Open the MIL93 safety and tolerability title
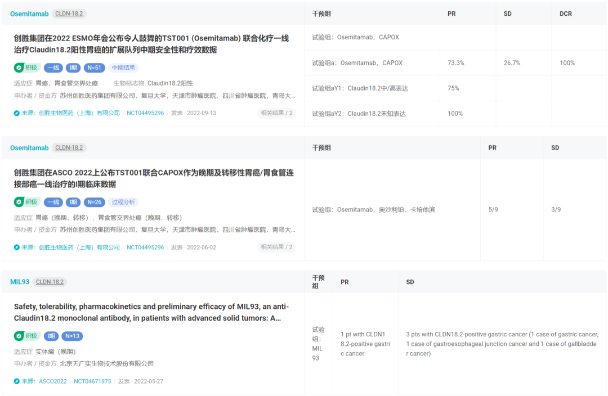 [x=151, y=312]
